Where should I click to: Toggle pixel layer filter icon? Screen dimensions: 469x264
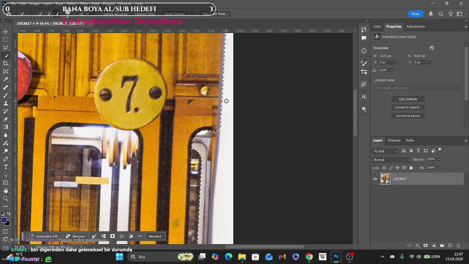pos(404,151)
